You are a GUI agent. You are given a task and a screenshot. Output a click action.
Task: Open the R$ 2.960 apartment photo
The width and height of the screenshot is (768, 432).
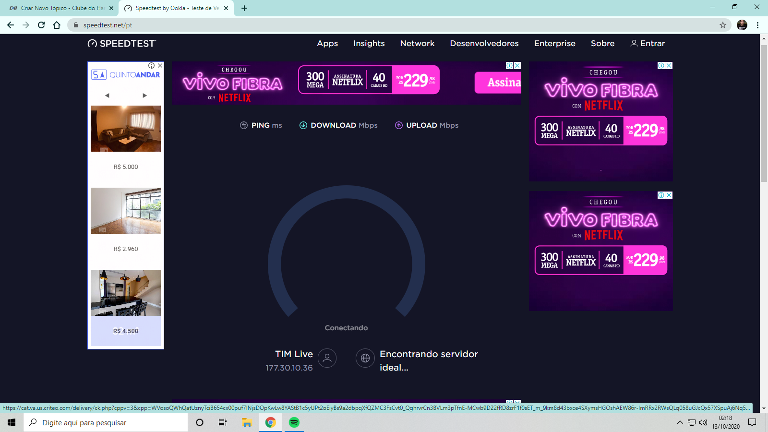[126, 211]
